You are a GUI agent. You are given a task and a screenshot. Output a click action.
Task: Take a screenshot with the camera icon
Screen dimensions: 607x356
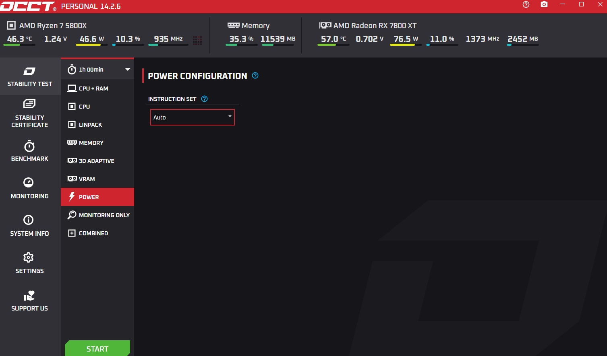tap(544, 4)
